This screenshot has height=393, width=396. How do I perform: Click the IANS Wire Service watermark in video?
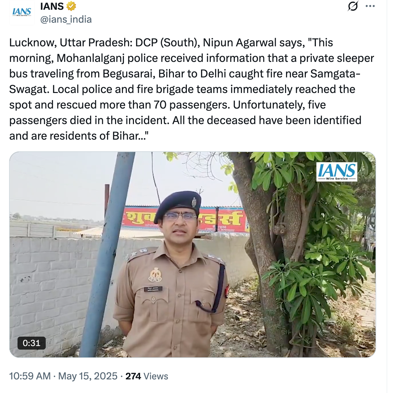[337, 172]
